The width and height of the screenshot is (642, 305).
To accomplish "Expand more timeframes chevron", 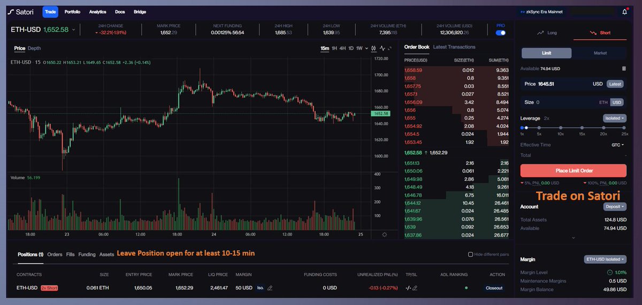I will point(365,49).
